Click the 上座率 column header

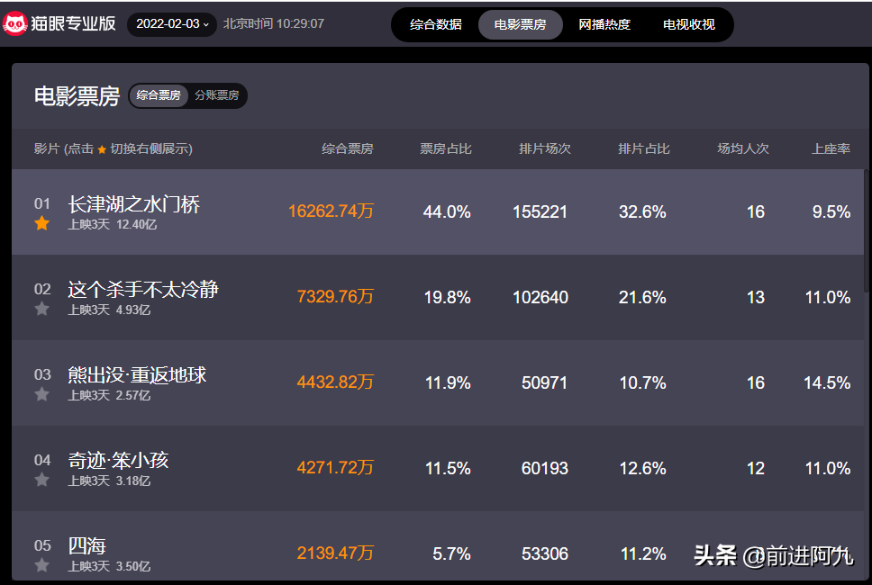(x=831, y=148)
